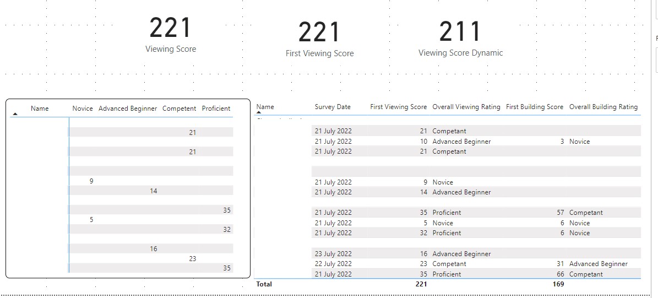Image resolution: width=658 pixels, height=298 pixels.
Task: Select survey date in row with viewing score 32
Action: click(333, 233)
